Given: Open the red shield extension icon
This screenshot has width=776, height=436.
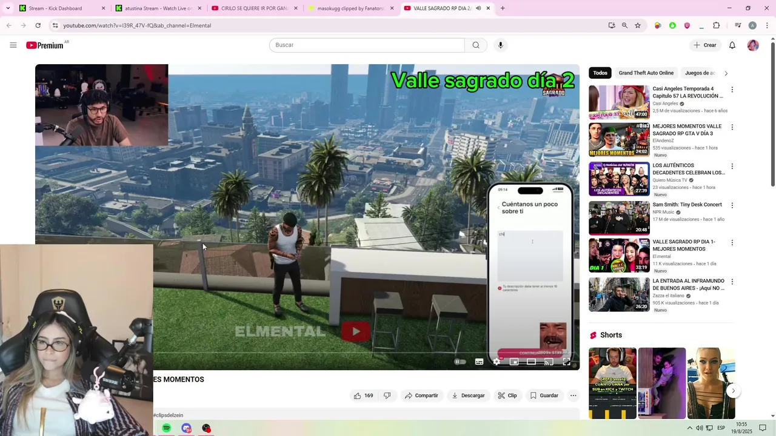Looking at the screenshot, I should [x=687, y=25].
